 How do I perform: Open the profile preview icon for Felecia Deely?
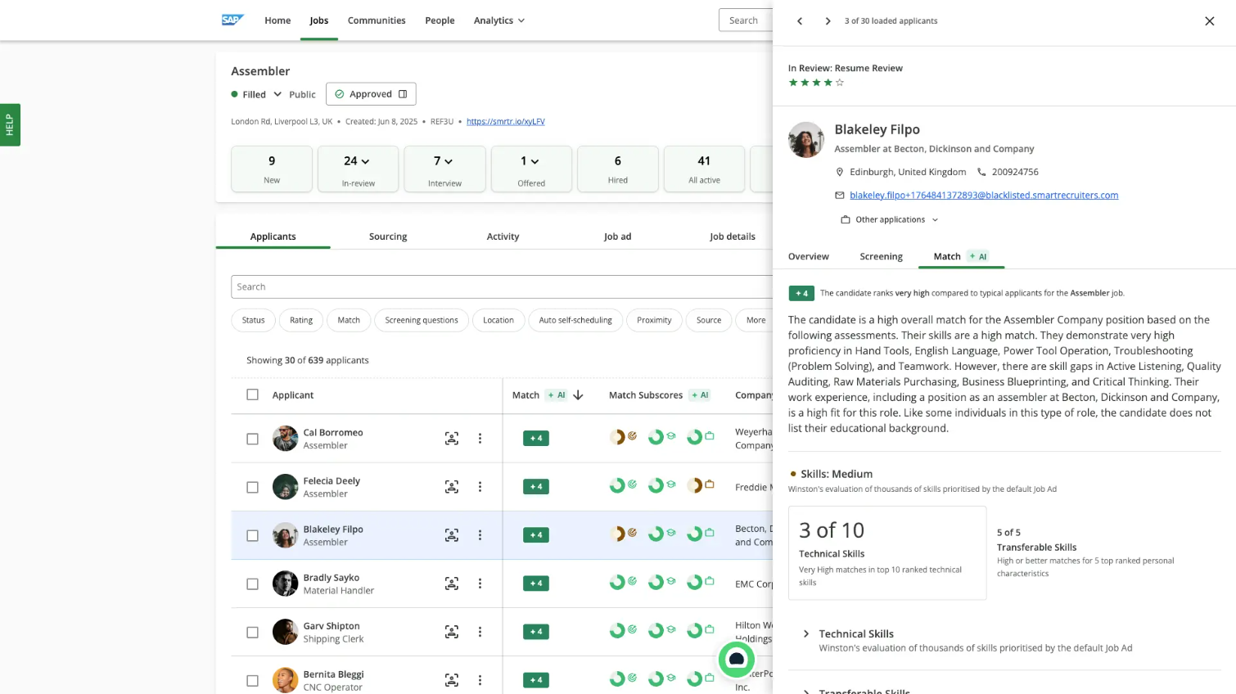tap(452, 487)
